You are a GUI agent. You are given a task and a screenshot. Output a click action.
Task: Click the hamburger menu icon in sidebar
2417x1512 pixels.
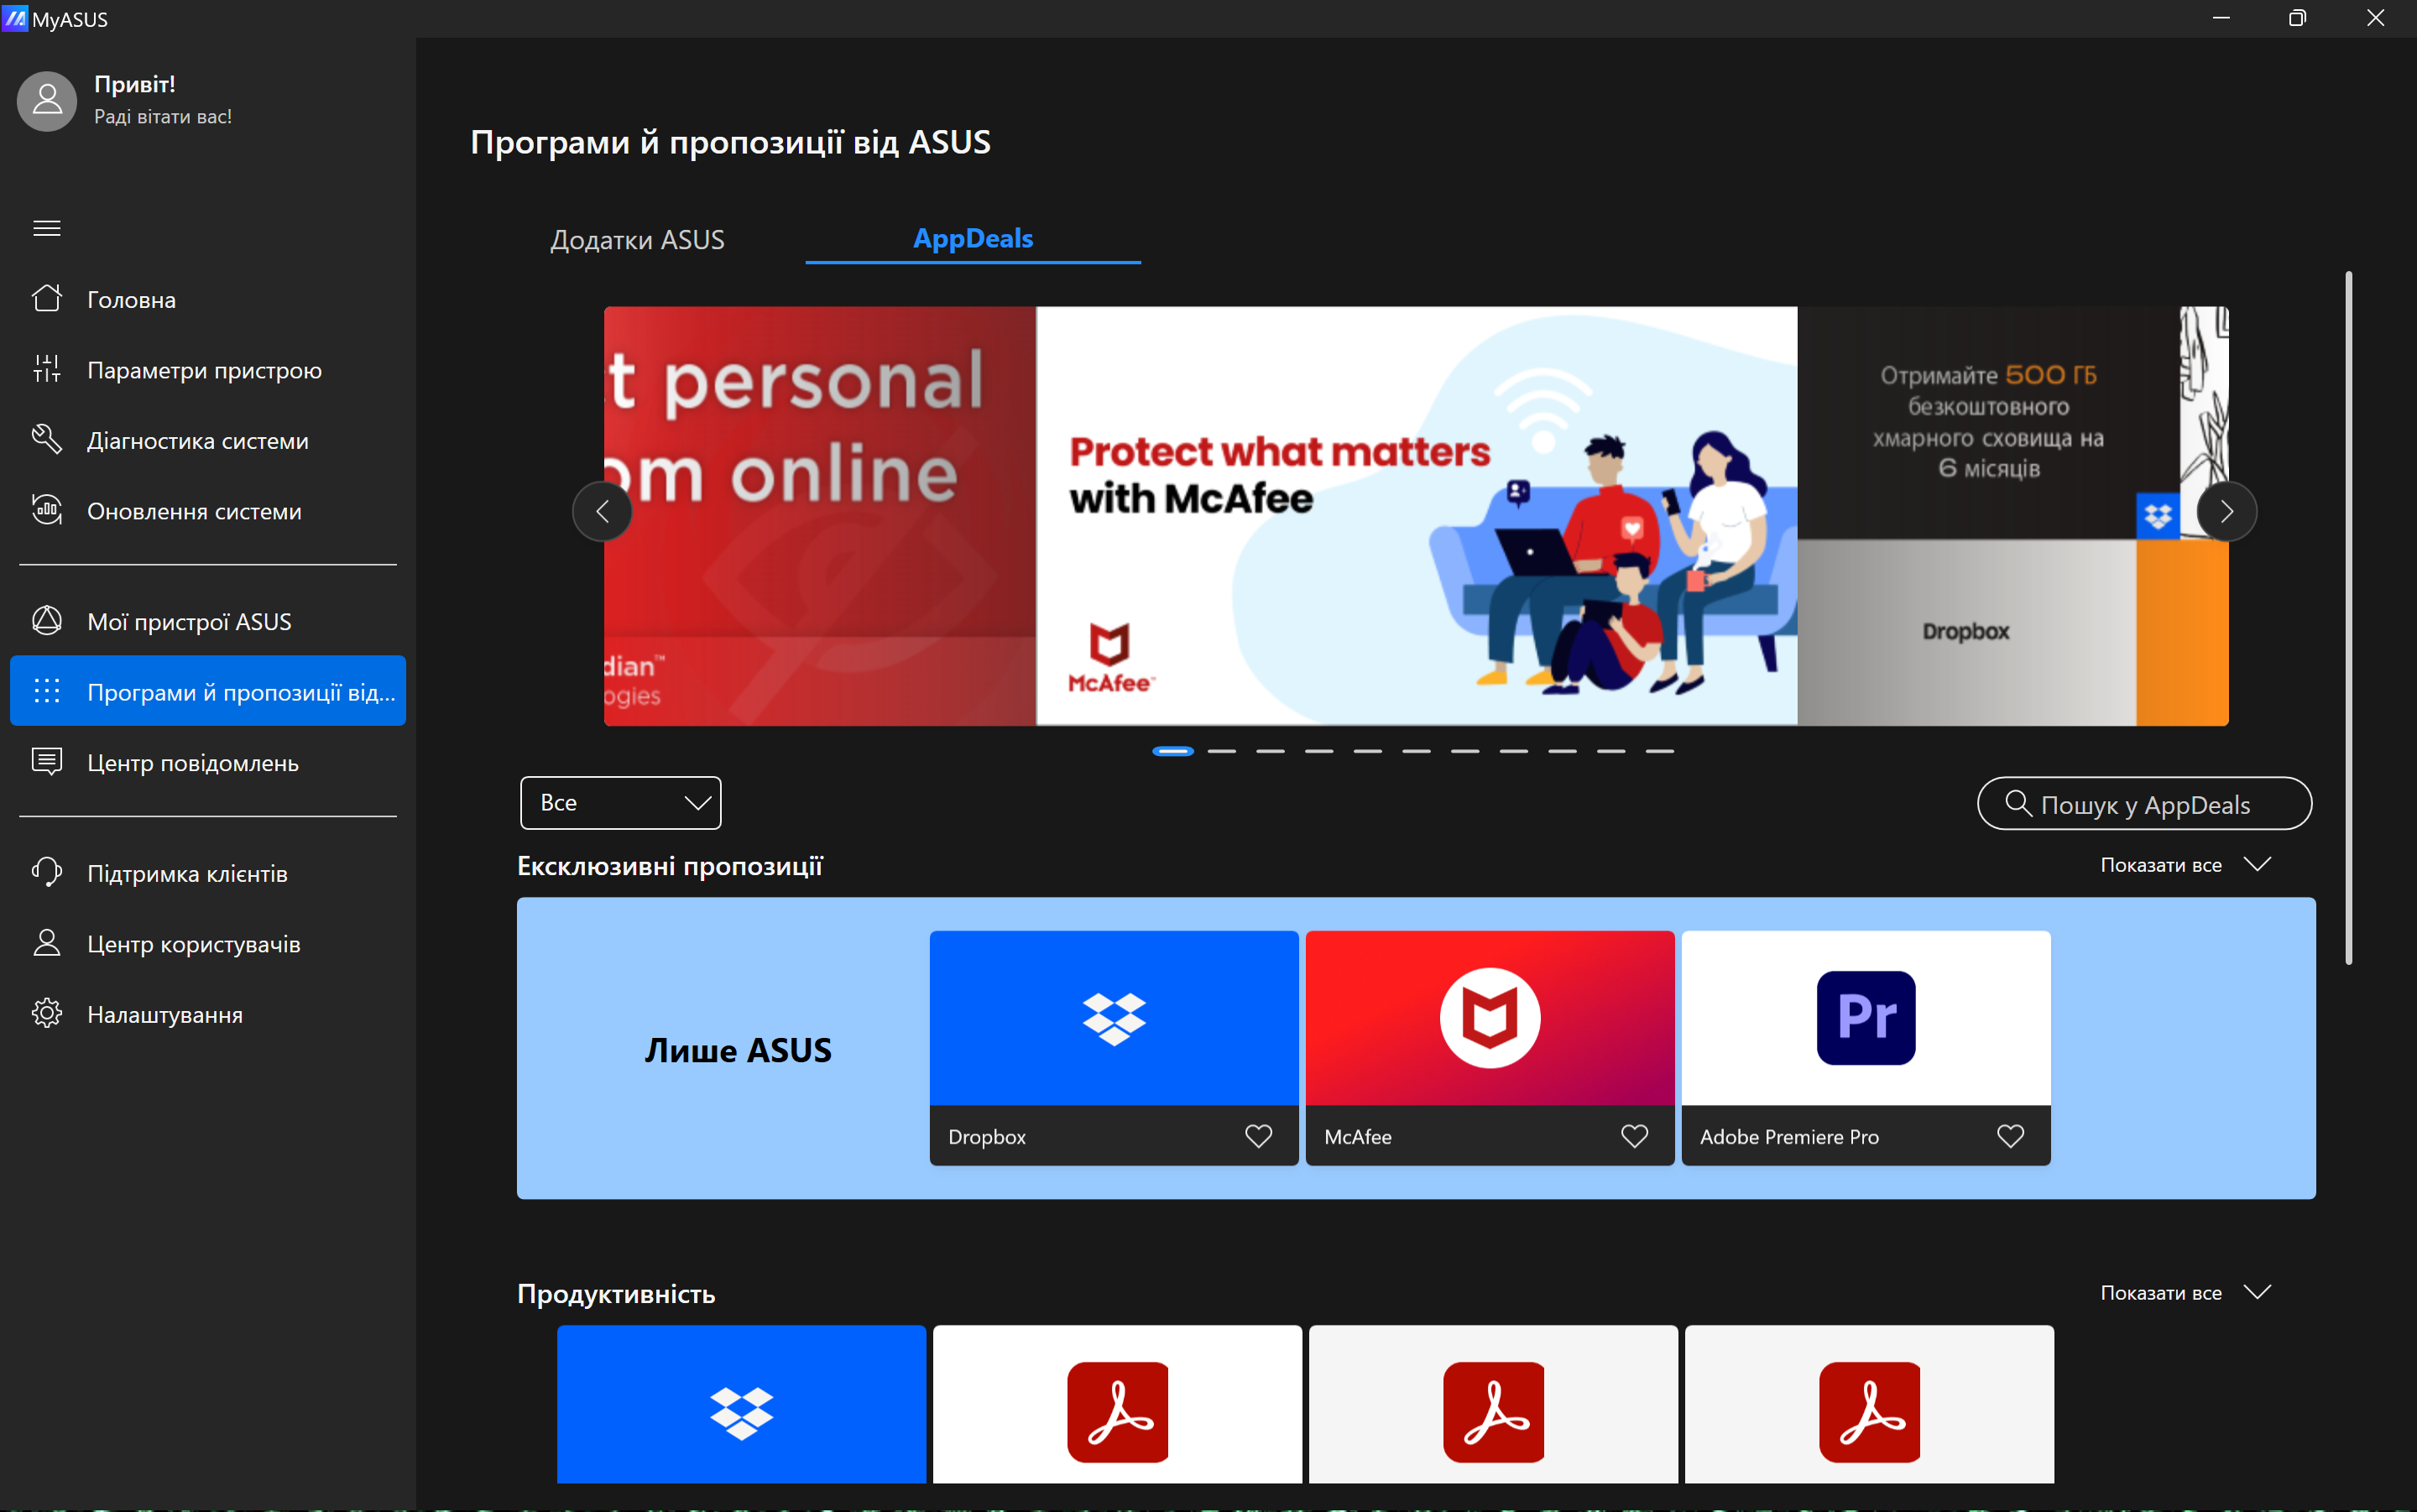[47, 228]
